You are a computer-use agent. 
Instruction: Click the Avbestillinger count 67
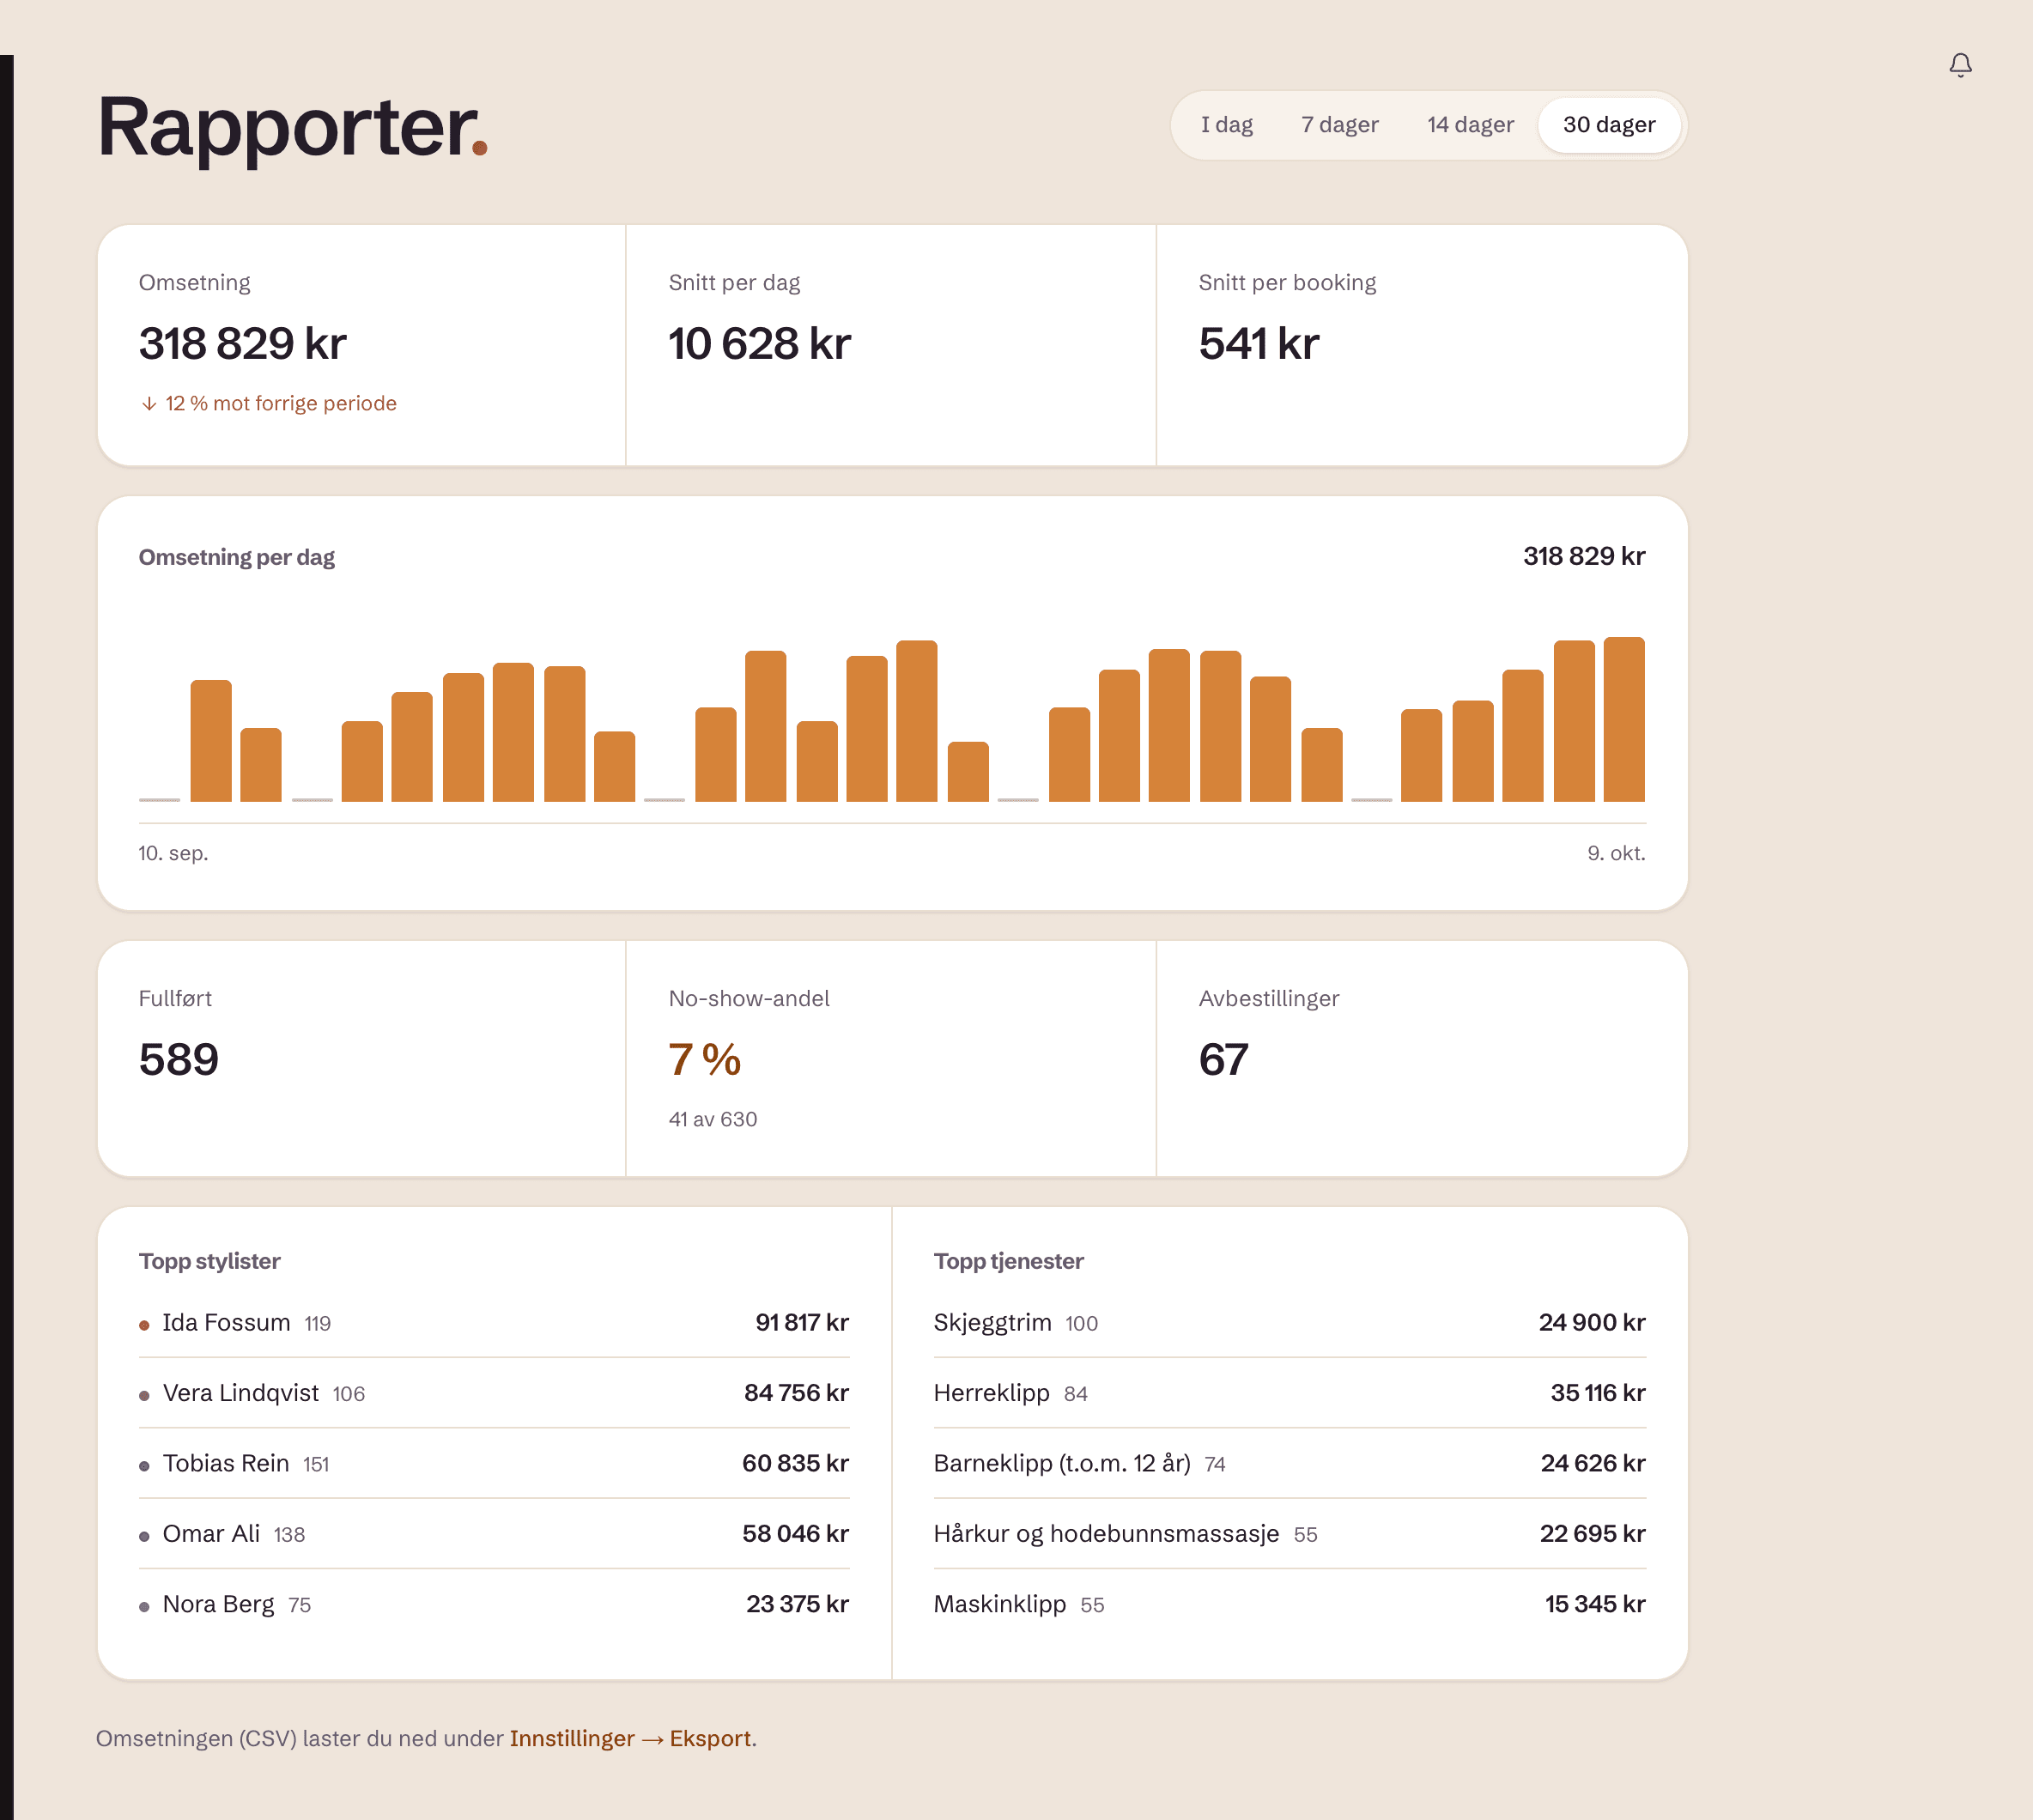(1223, 1059)
